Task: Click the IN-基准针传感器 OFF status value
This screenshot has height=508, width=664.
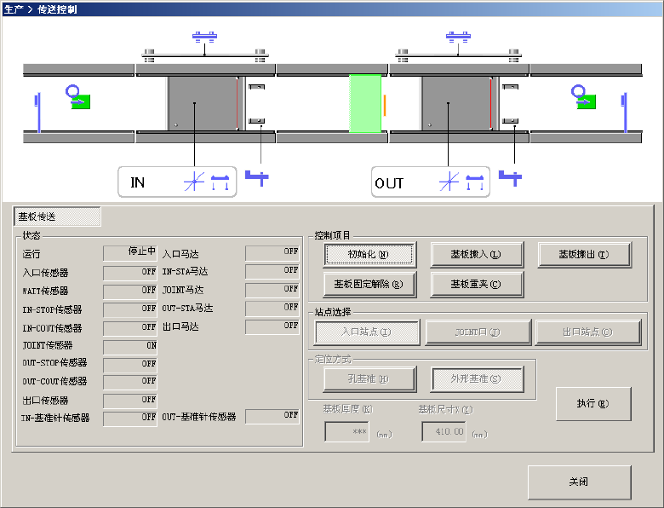Action: [x=130, y=419]
